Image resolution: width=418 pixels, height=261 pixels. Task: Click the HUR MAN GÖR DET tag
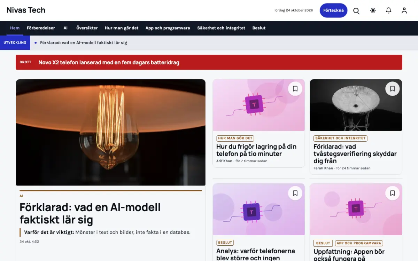235,138
